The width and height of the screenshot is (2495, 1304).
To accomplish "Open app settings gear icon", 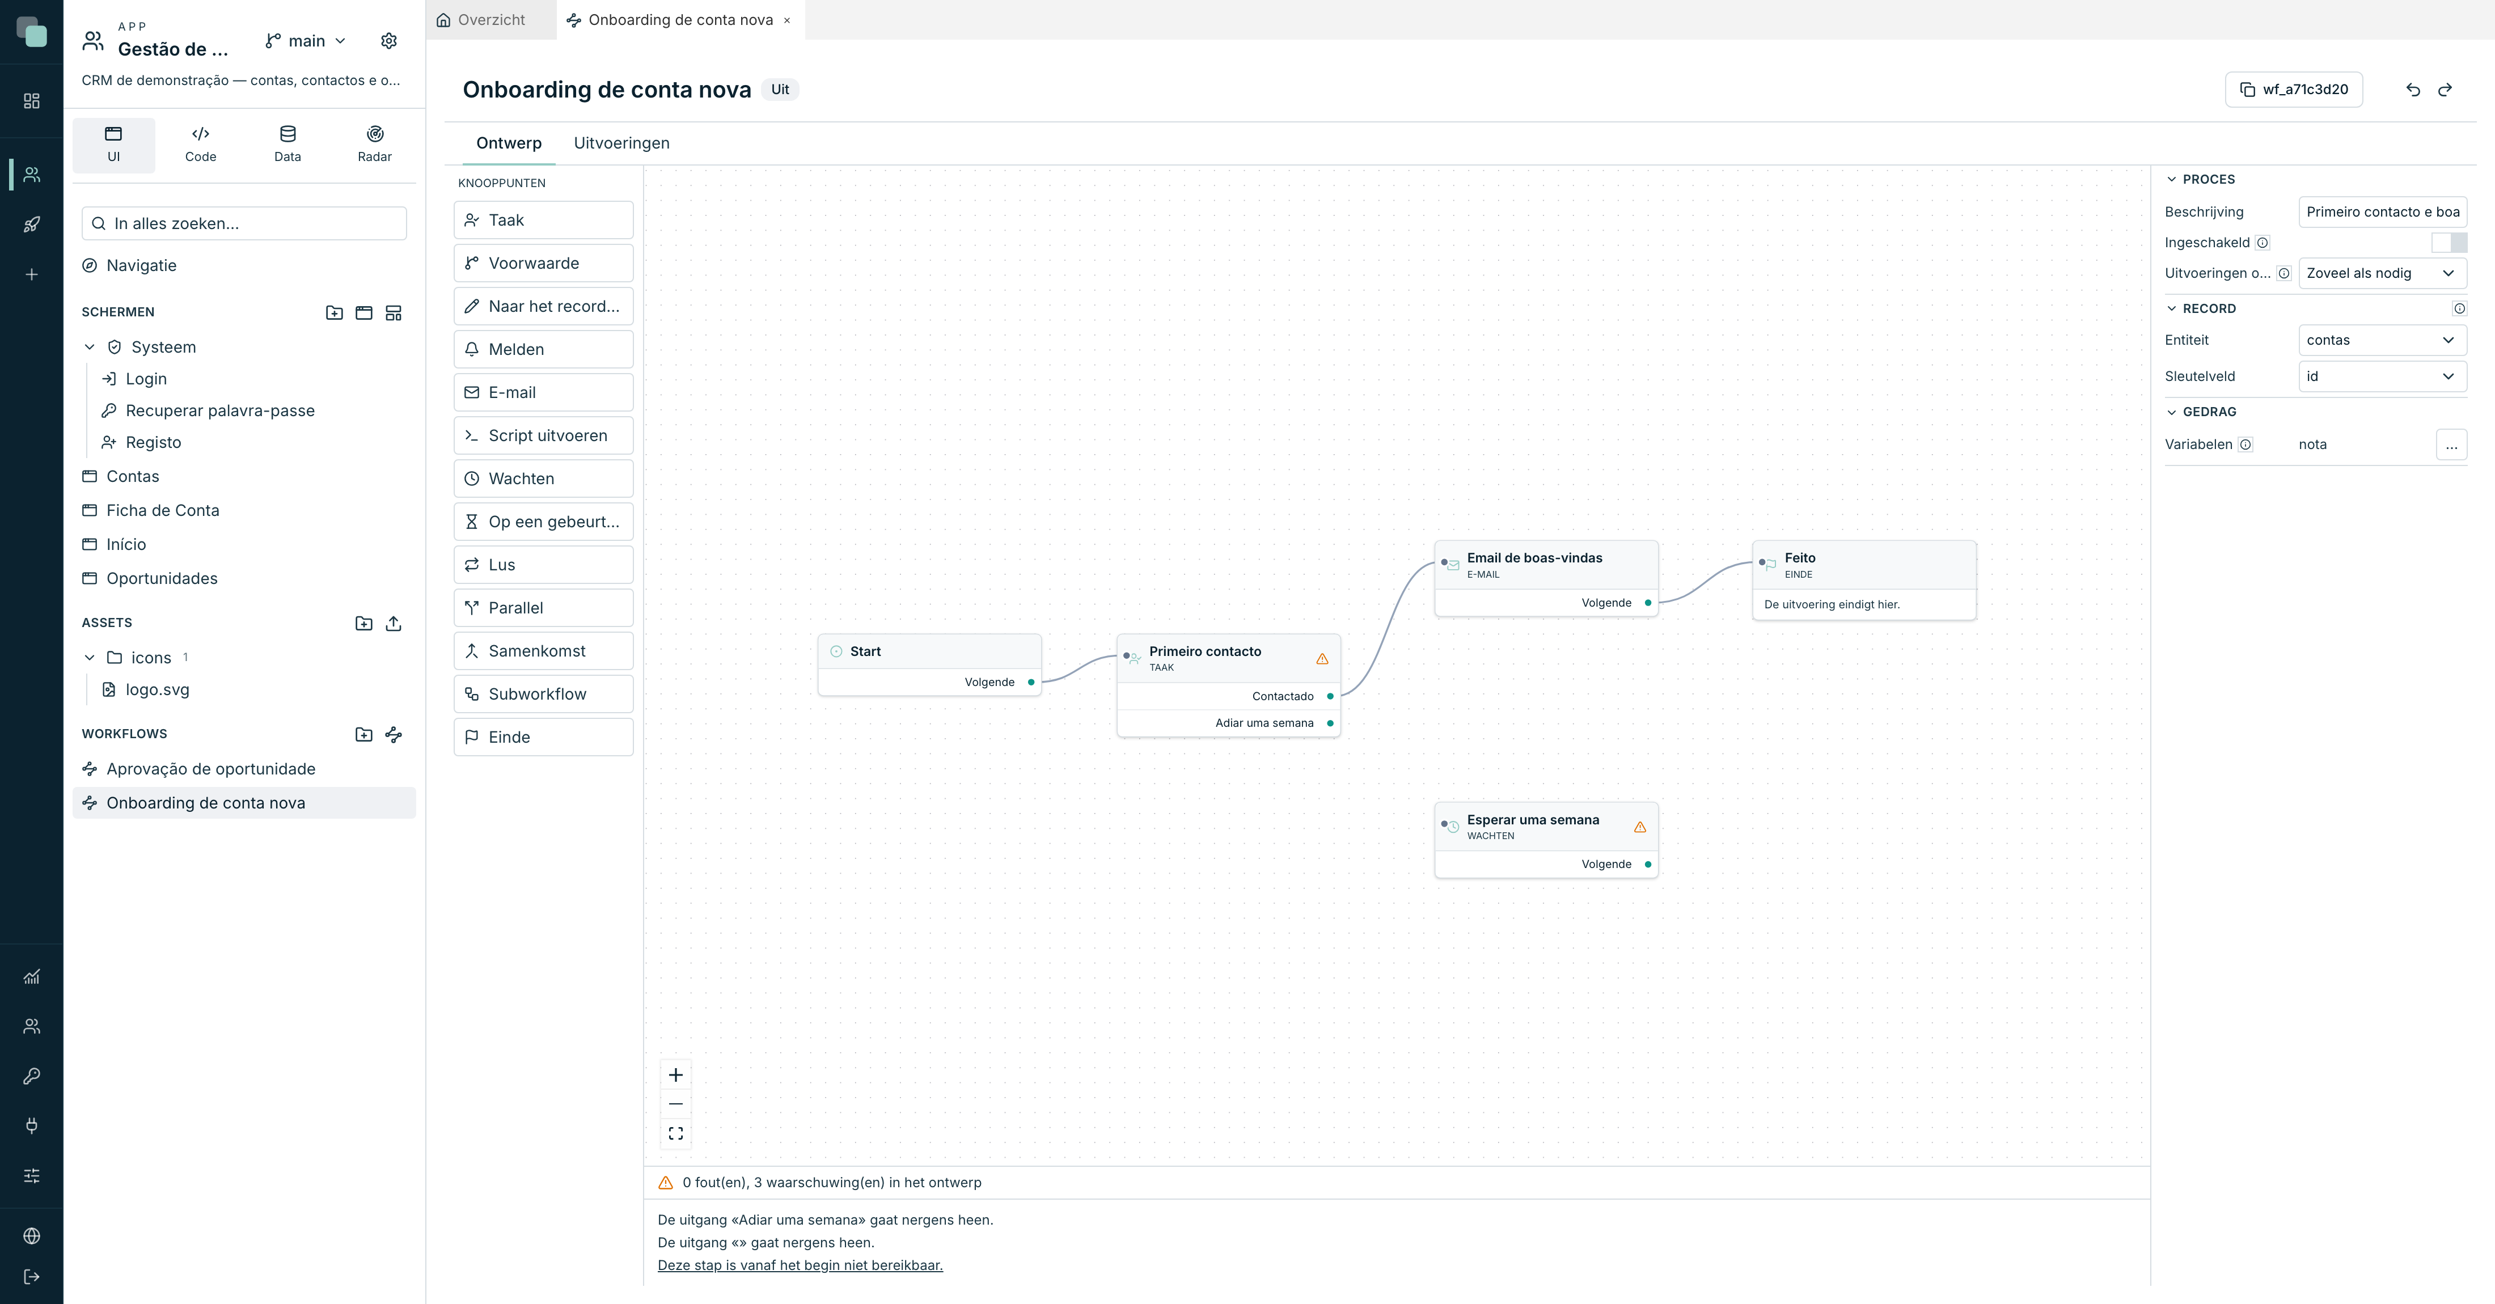I will pyautogui.click(x=388, y=41).
